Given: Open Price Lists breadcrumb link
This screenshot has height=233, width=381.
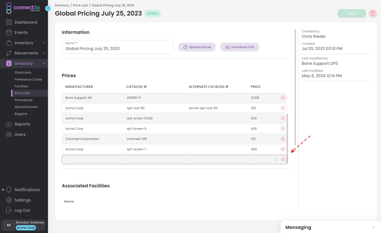Looking at the screenshot, I should point(80,5).
